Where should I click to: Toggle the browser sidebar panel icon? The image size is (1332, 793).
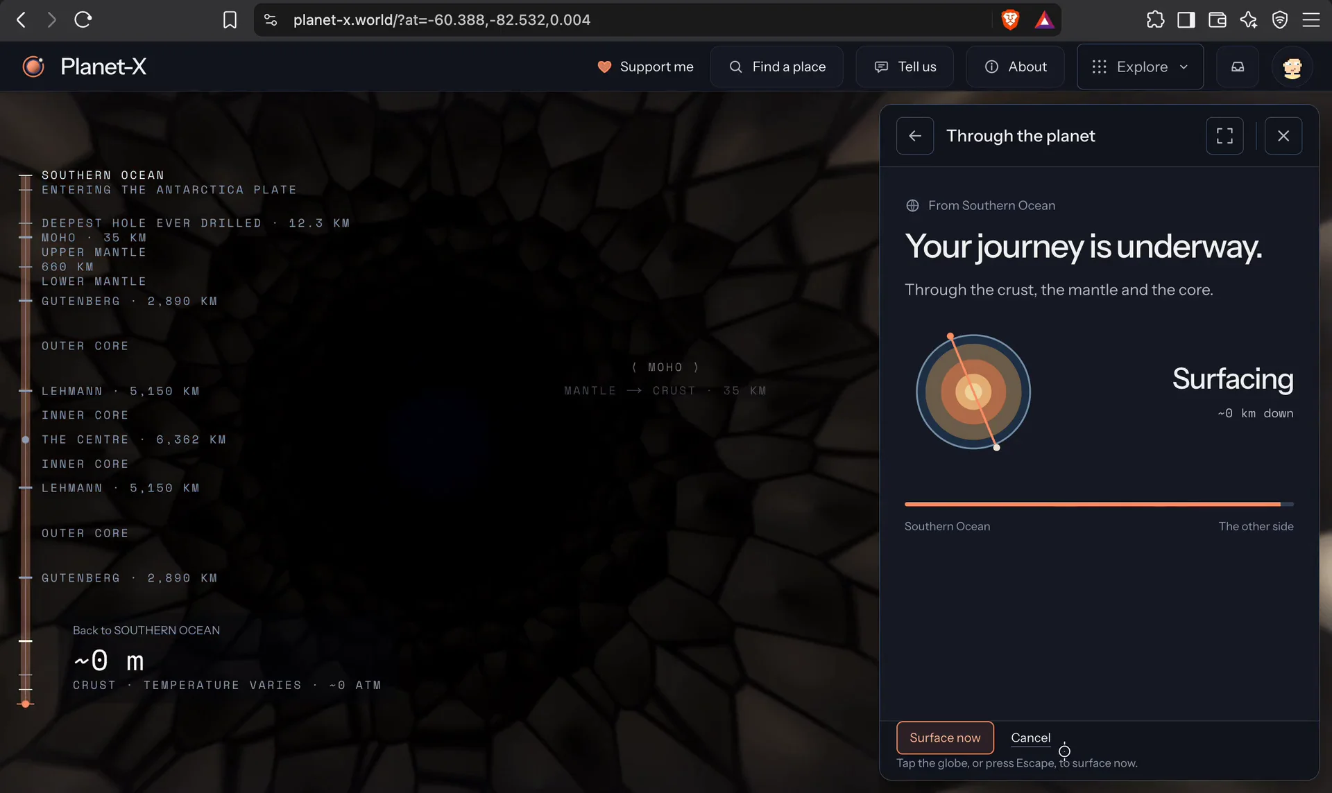pos(1186,20)
